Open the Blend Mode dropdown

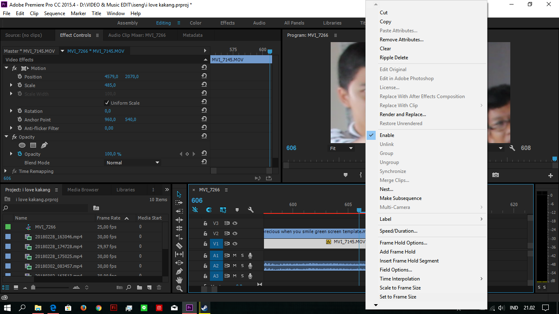click(x=133, y=163)
